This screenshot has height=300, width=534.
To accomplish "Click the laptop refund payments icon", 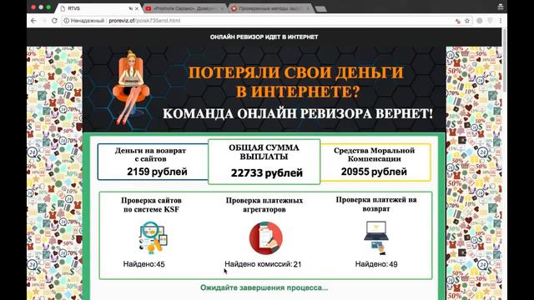I will pos(376,237).
